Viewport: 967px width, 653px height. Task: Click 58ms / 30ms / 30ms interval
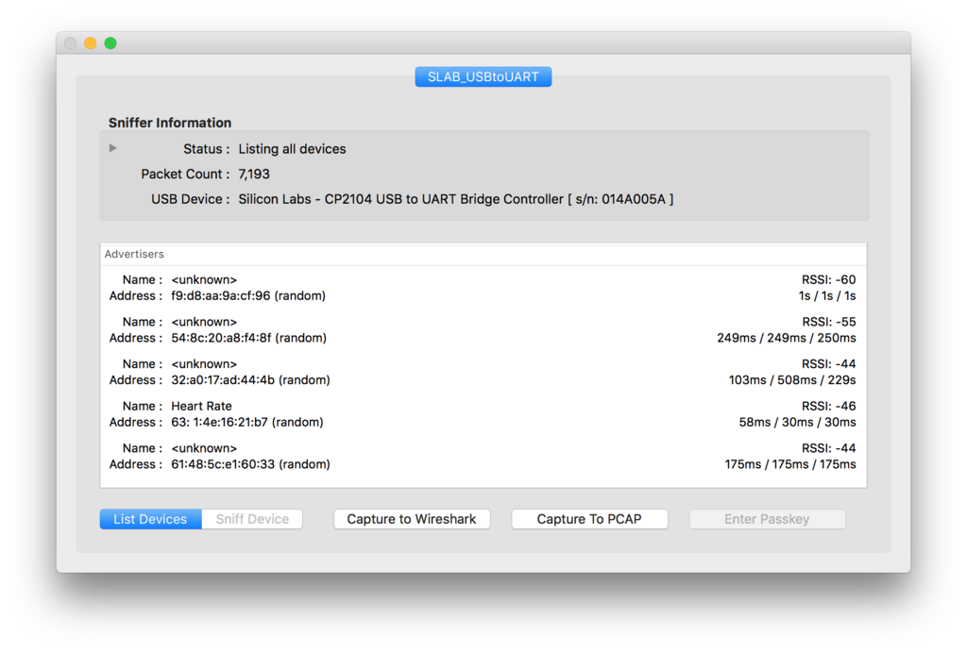tap(797, 422)
